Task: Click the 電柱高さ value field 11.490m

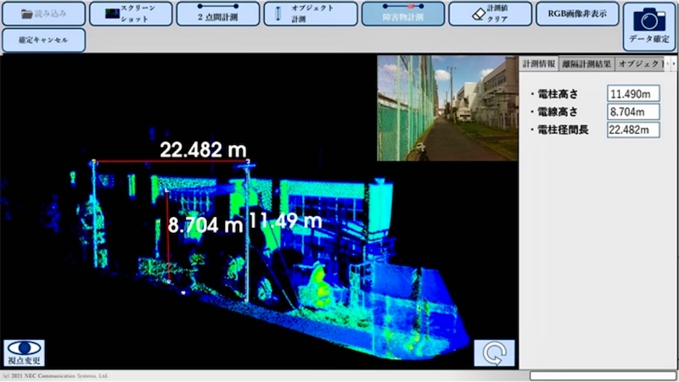Action: click(x=633, y=93)
